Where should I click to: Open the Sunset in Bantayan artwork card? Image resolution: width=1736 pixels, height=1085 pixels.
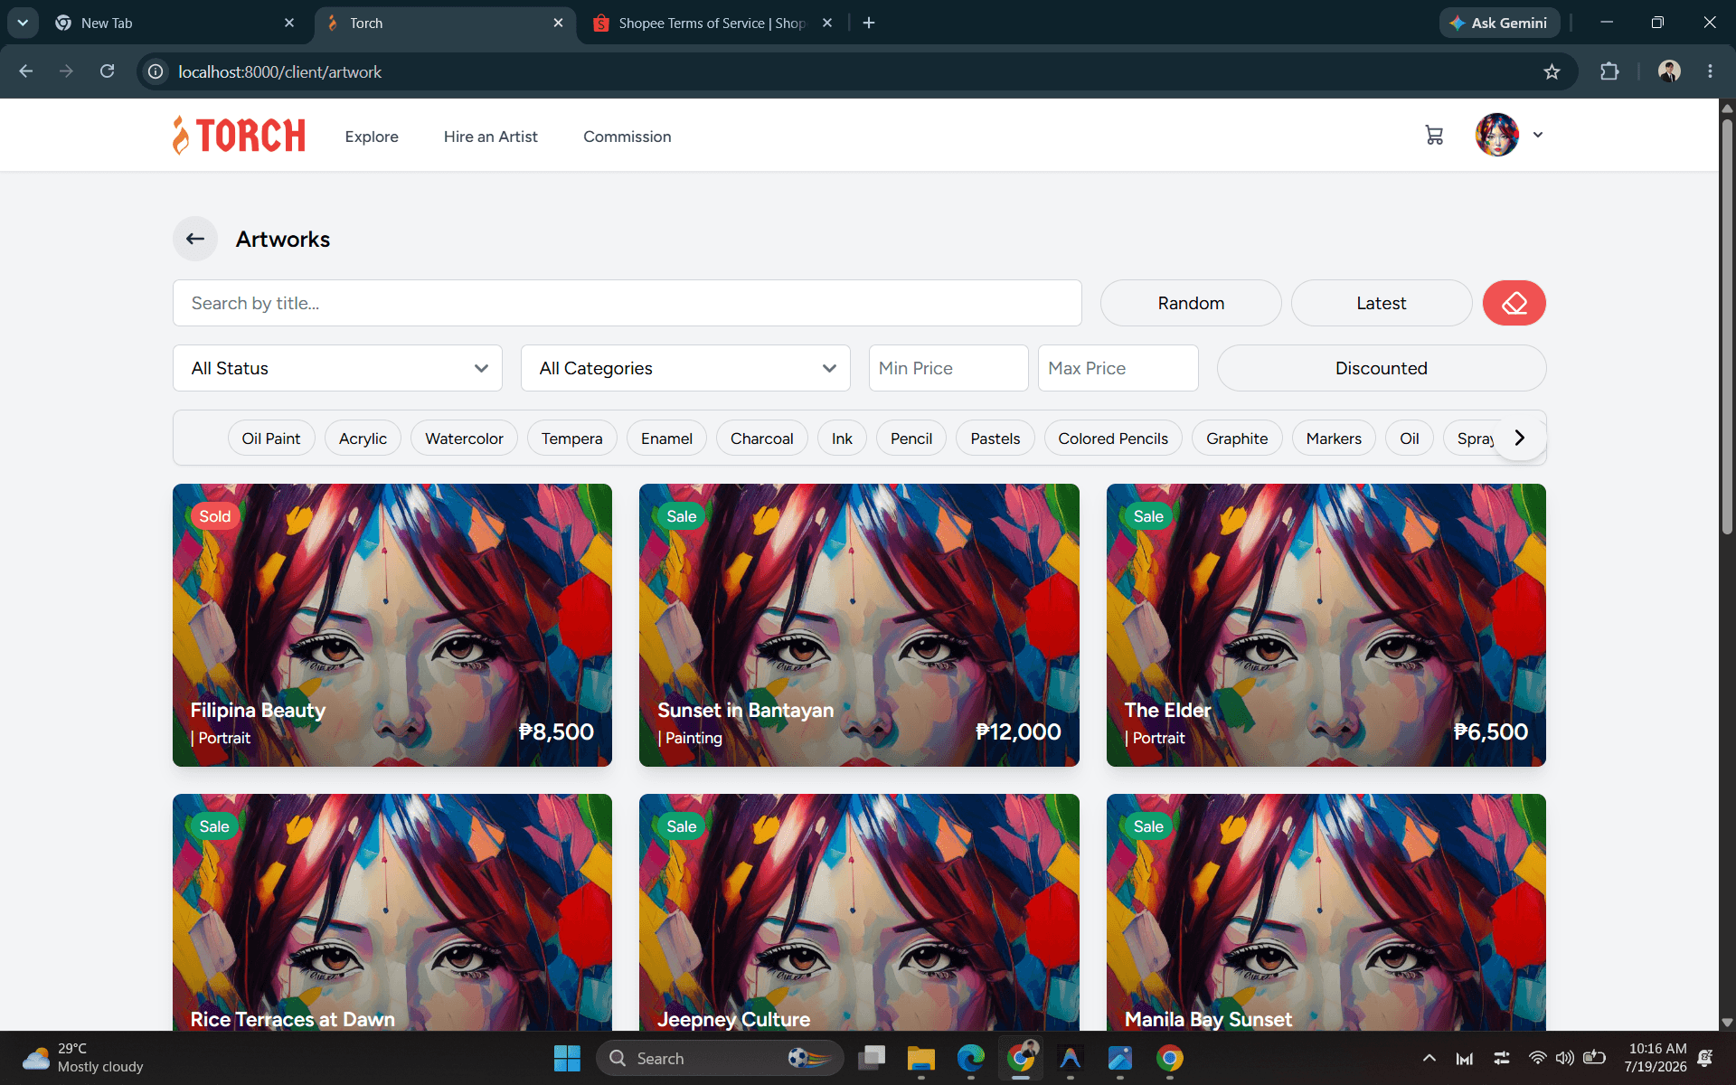(859, 625)
